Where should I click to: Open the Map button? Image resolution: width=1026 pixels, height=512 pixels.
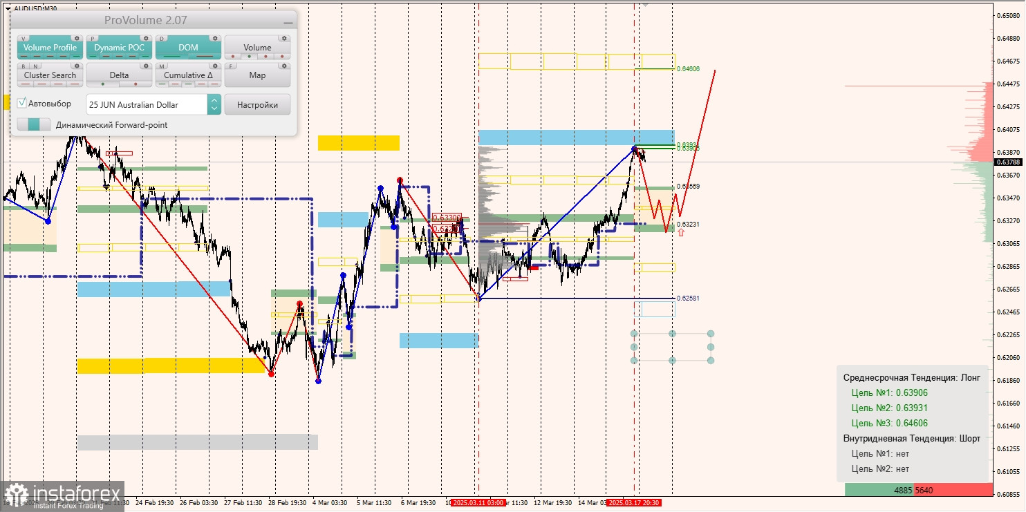click(x=257, y=75)
